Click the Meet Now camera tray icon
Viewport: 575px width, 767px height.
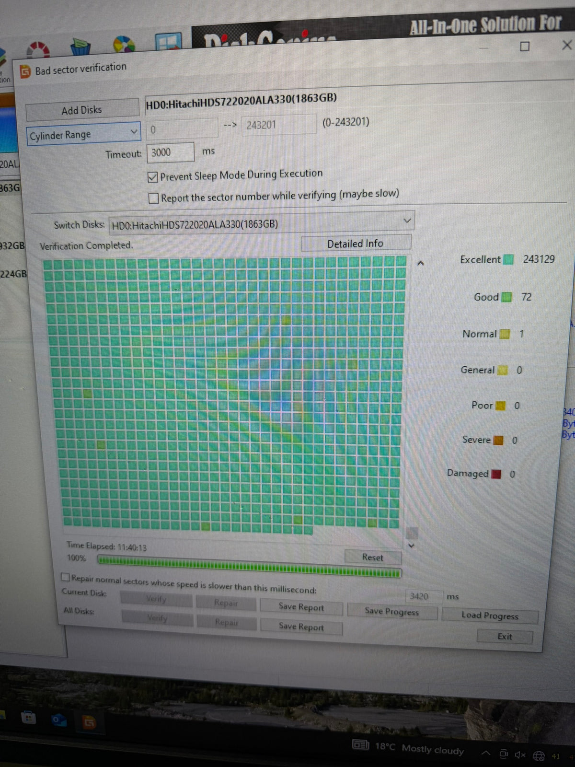click(504, 754)
